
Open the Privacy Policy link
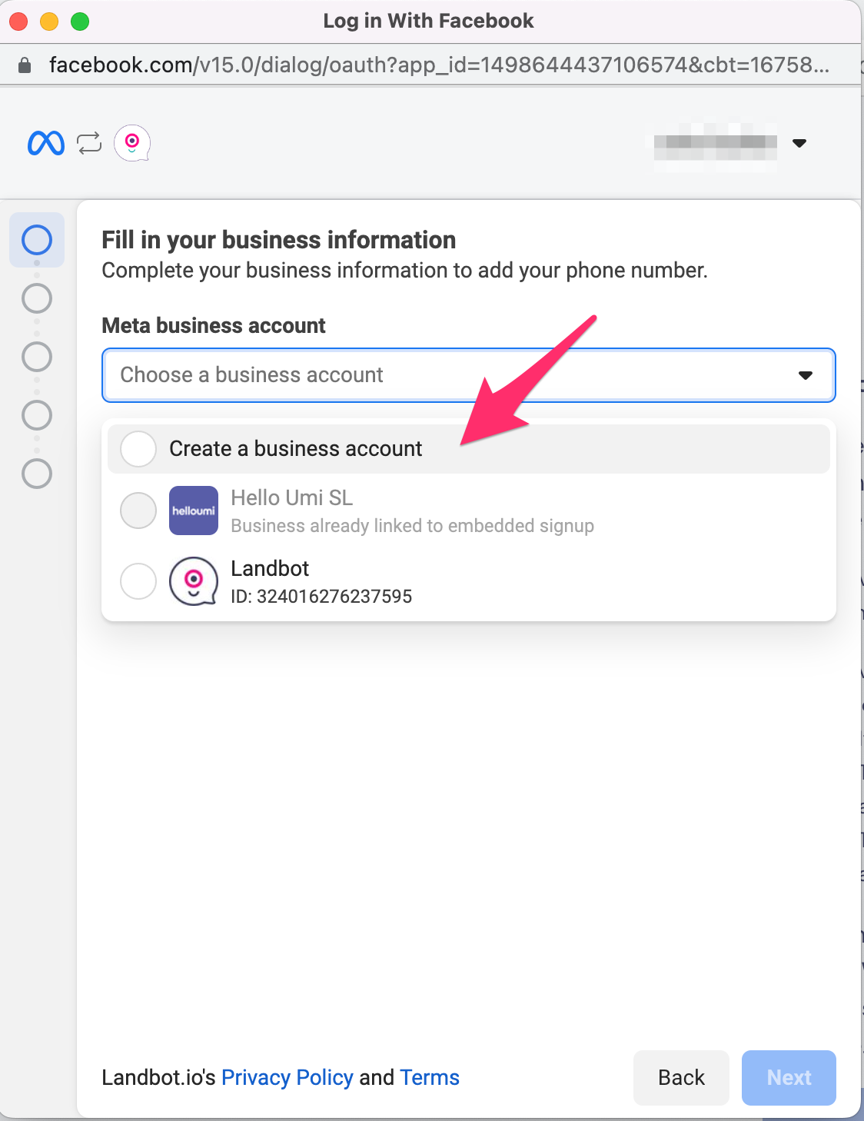[x=287, y=1078]
